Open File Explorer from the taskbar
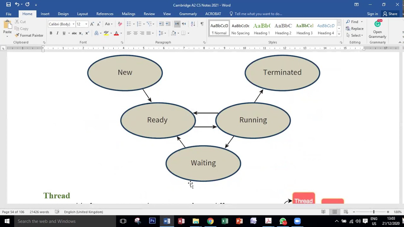The width and height of the screenshot is (404, 227). 196,221
